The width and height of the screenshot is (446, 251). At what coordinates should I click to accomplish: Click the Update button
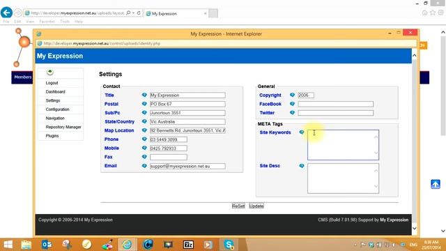tap(256, 206)
